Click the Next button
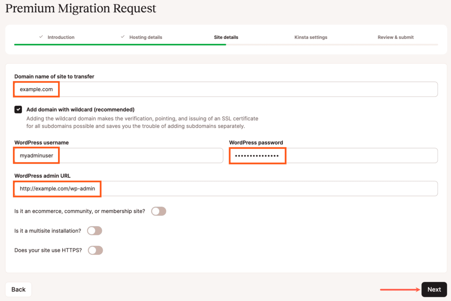Screen dimensions: 451x301 point(434,290)
